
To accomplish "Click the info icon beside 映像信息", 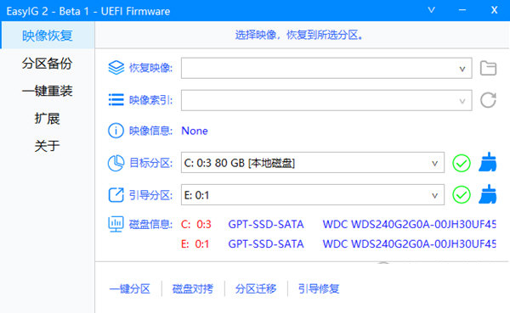I will click(116, 131).
